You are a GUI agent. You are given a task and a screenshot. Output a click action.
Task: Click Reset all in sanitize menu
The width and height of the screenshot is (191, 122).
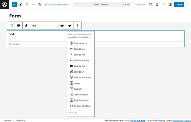coord(73,113)
